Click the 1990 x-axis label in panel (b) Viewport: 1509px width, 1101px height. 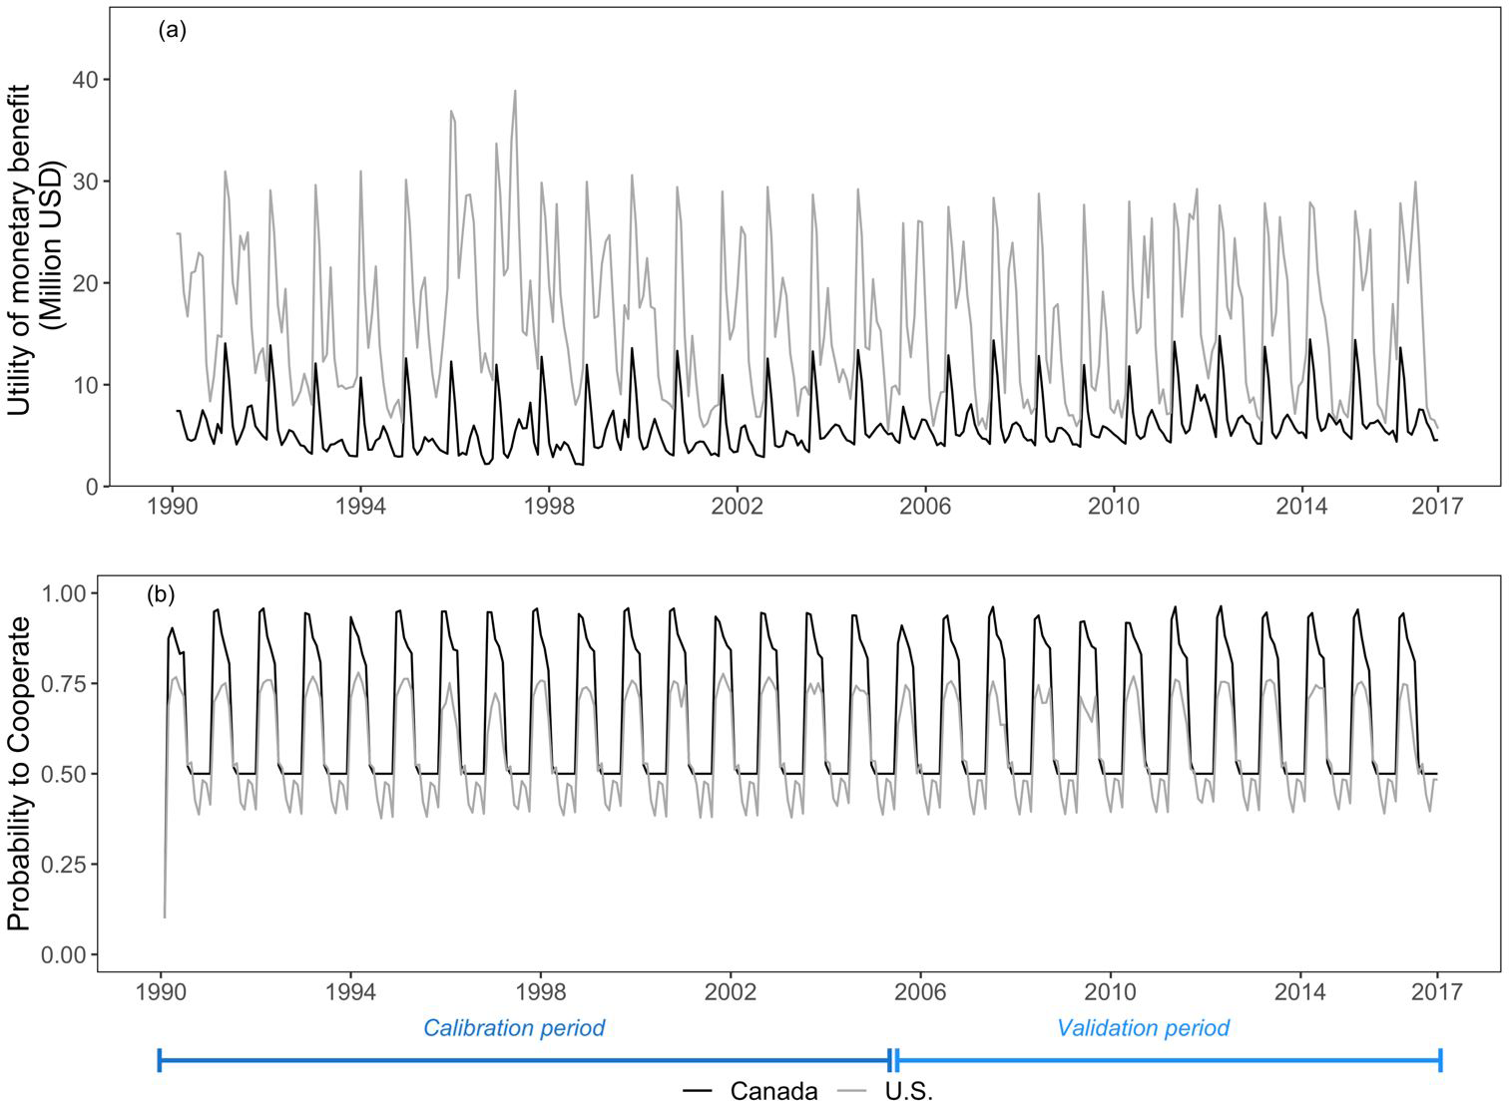[x=160, y=991]
